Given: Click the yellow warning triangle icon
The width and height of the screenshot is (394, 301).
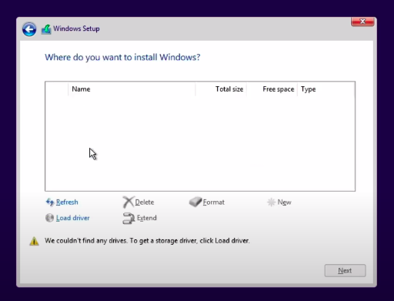Looking at the screenshot, I should [x=34, y=241].
